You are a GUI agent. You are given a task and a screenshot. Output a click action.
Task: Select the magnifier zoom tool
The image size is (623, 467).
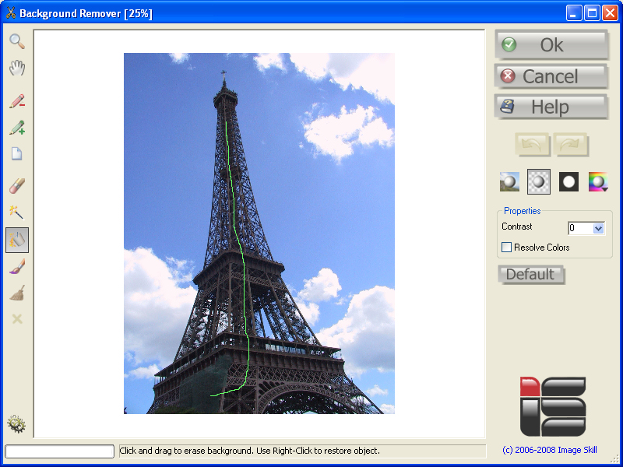pos(17,41)
